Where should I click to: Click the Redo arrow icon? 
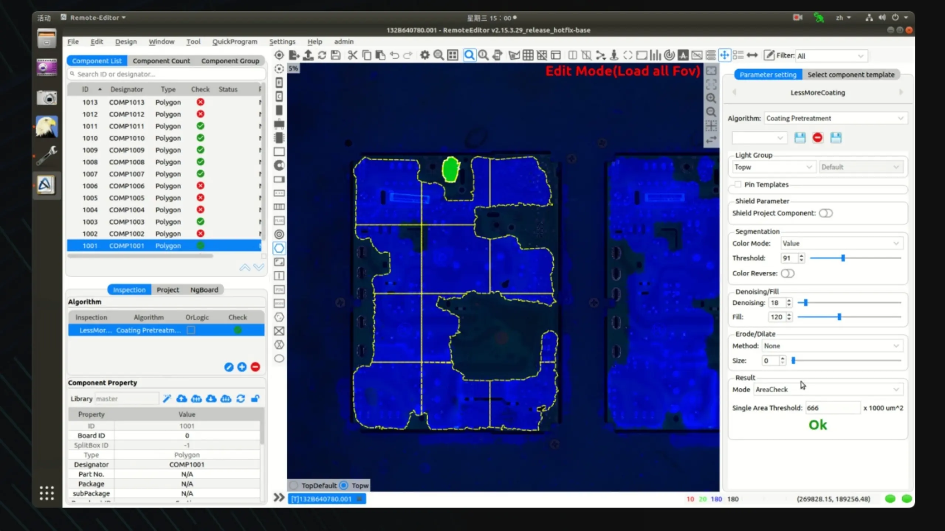(x=408, y=55)
